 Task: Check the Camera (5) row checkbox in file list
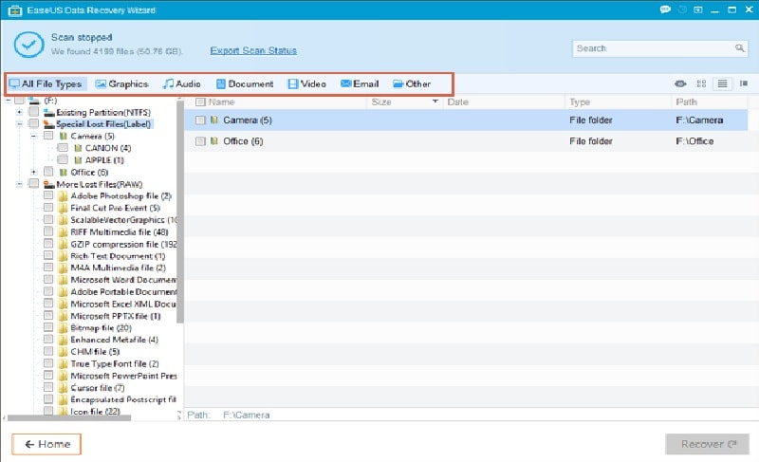click(x=200, y=120)
